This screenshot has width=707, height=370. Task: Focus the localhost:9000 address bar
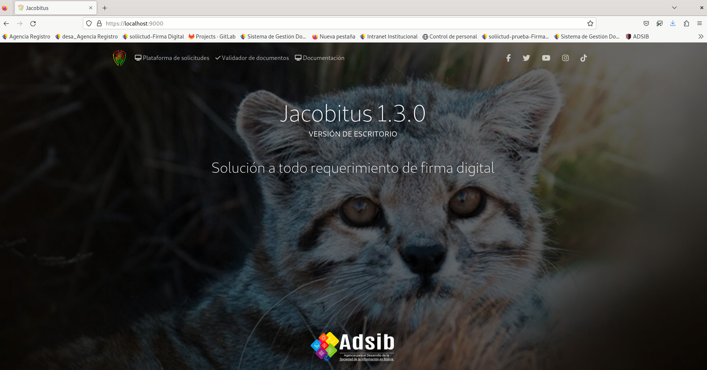click(x=333, y=24)
